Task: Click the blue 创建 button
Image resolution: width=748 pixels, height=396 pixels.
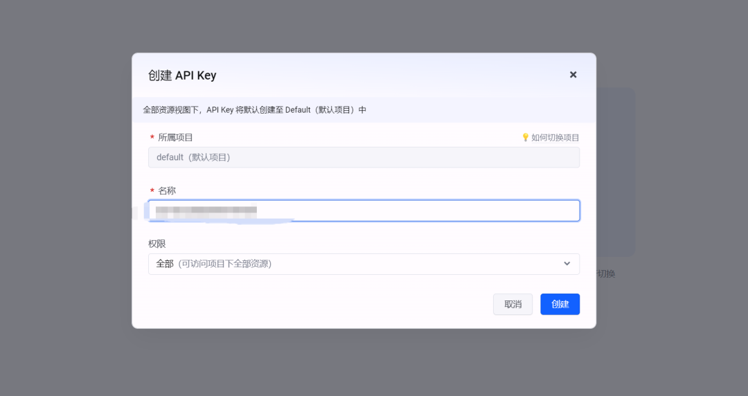Action: click(560, 305)
